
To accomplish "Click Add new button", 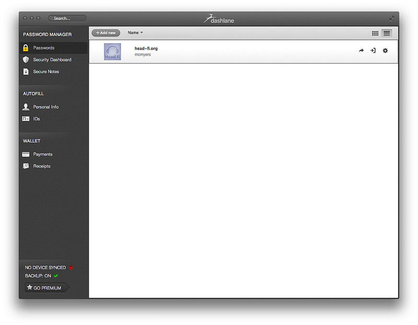I will 106,33.
